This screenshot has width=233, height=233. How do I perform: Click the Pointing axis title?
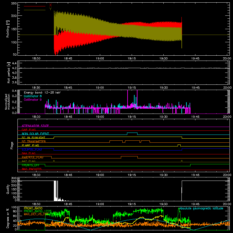click(x=8, y=29)
